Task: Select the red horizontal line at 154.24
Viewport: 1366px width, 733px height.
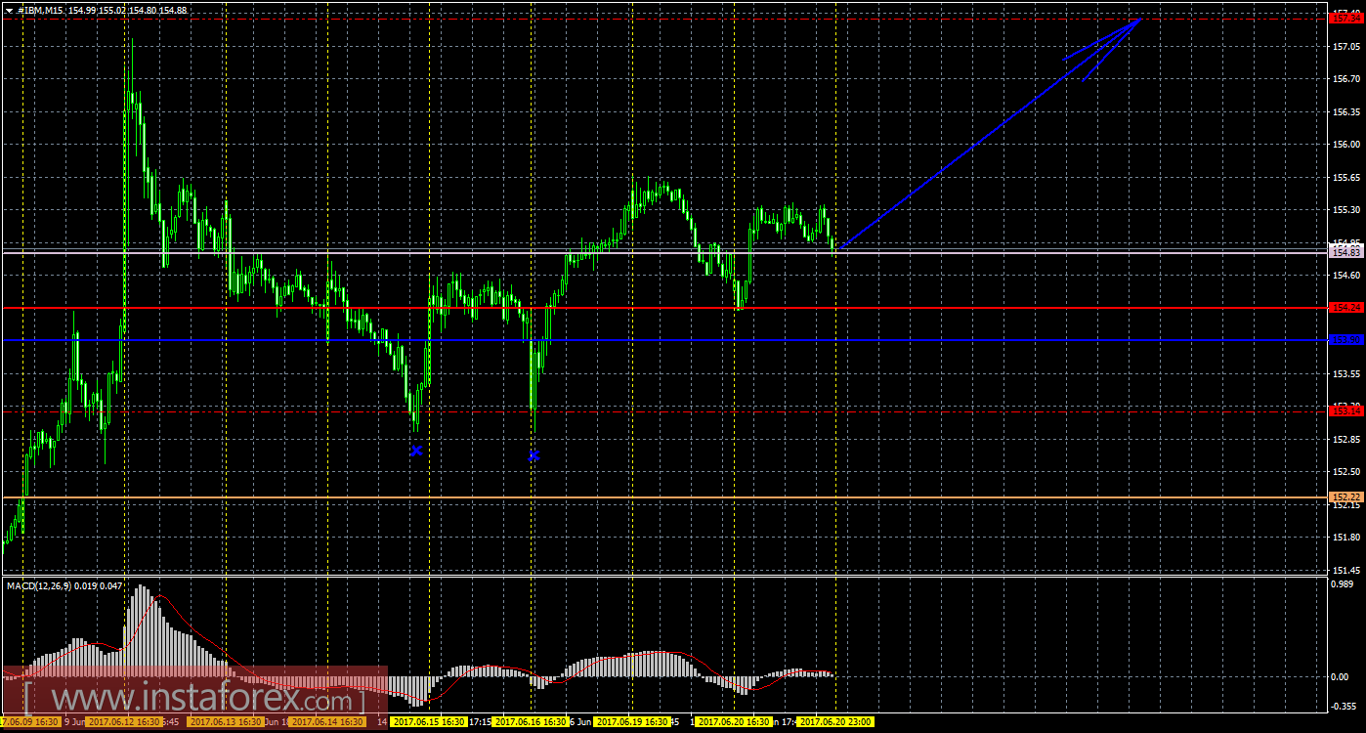Action: click(664, 307)
